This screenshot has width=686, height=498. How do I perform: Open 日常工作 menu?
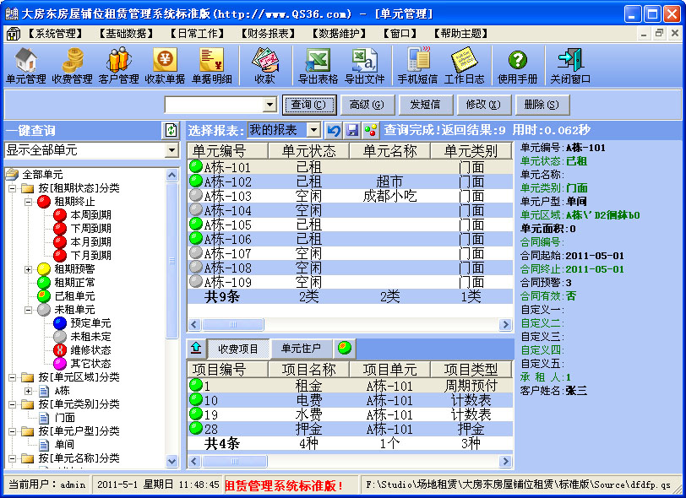[197, 34]
